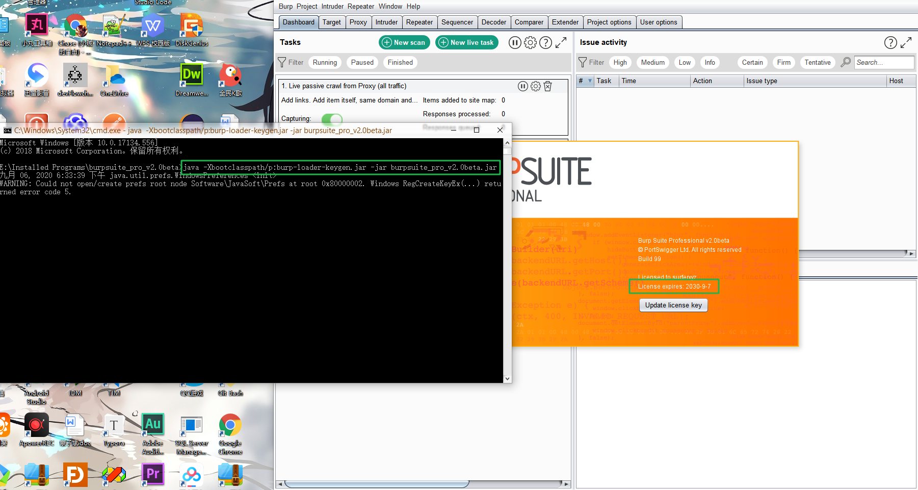The width and height of the screenshot is (918, 490).
Task: Pause task execution engine in Tasks panel
Action: coord(515,43)
